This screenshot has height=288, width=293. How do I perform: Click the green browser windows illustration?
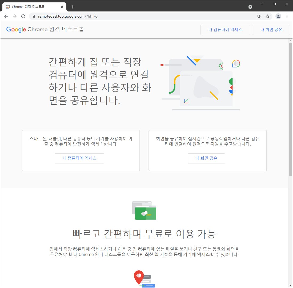(144, 210)
